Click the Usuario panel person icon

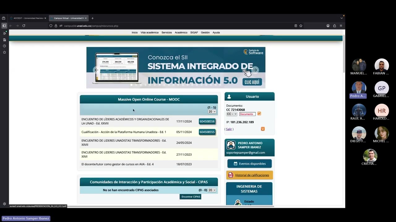point(229,97)
